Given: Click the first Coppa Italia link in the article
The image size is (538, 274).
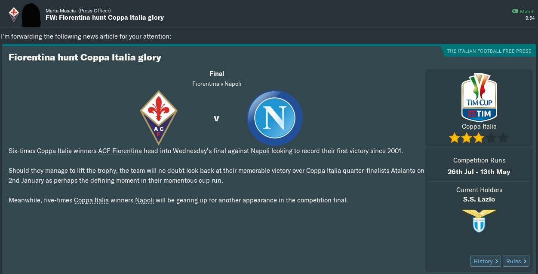Looking at the screenshot, I should (x=54, y=151).
